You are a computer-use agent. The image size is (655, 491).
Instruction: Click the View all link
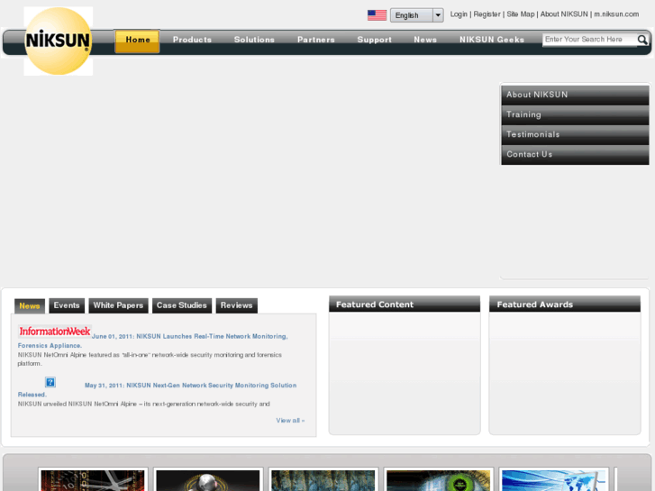[x=290, y=421]
